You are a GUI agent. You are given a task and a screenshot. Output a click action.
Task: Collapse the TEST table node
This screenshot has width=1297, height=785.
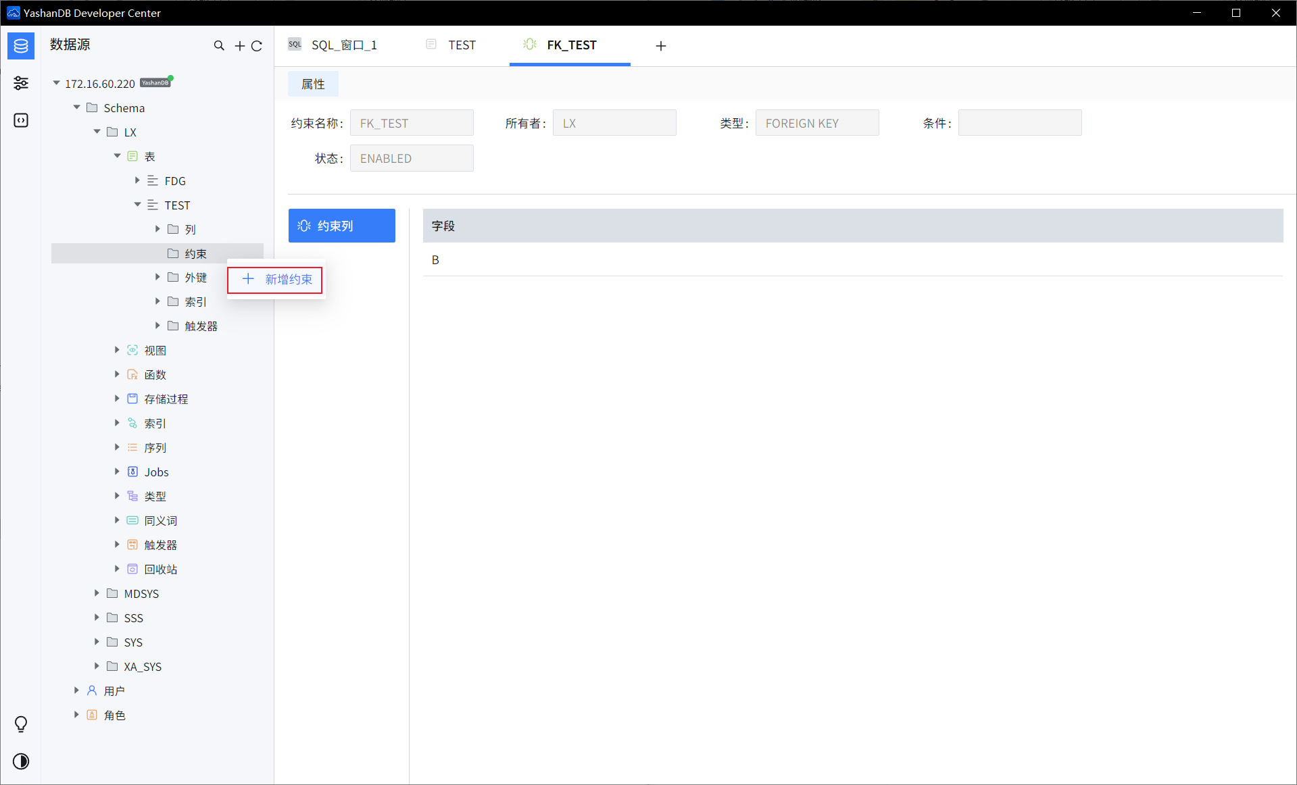tap(137, 205)
